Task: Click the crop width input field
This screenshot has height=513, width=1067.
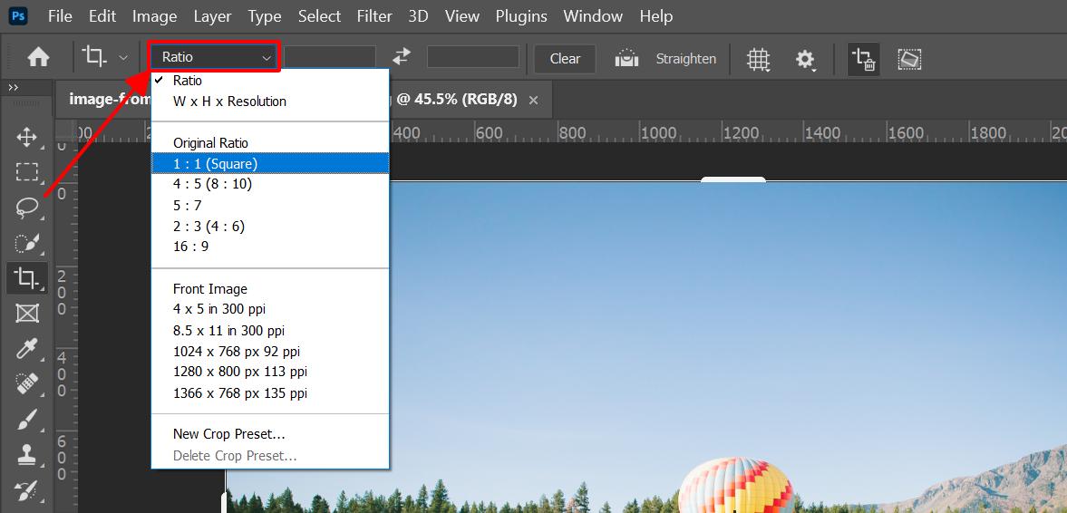Action: pyautogui.click(x=330, y=57)
